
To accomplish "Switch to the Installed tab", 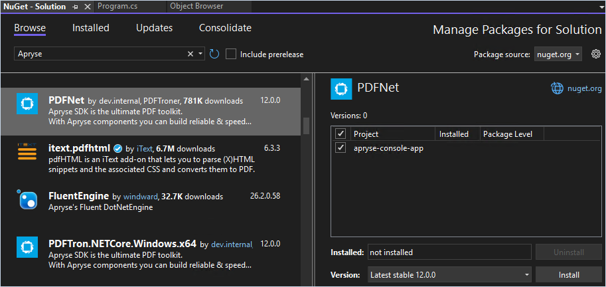I will pos(91,28).
